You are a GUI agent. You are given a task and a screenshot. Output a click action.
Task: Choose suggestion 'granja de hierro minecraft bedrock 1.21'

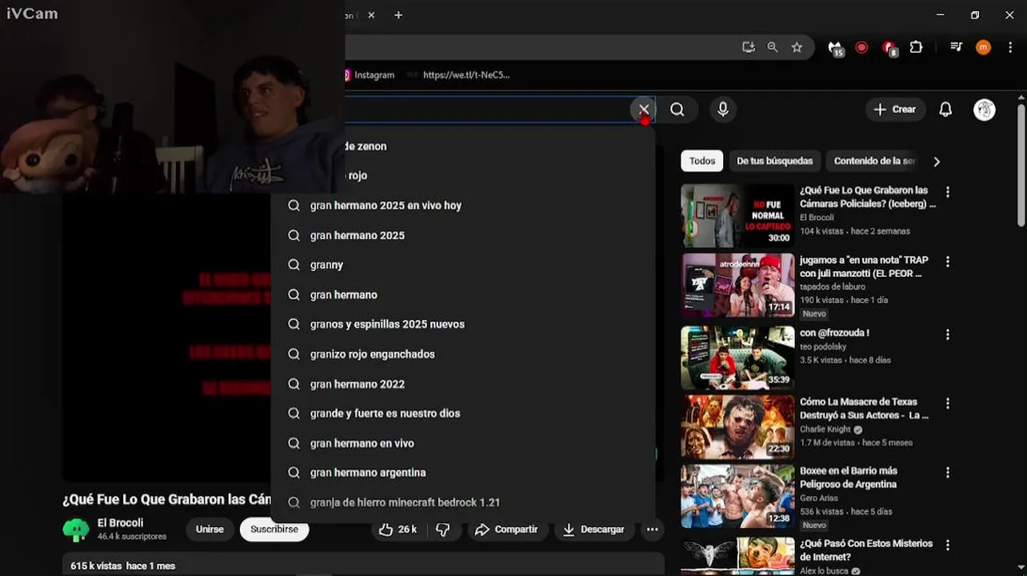pyautogui.click(x=463, y=502)
